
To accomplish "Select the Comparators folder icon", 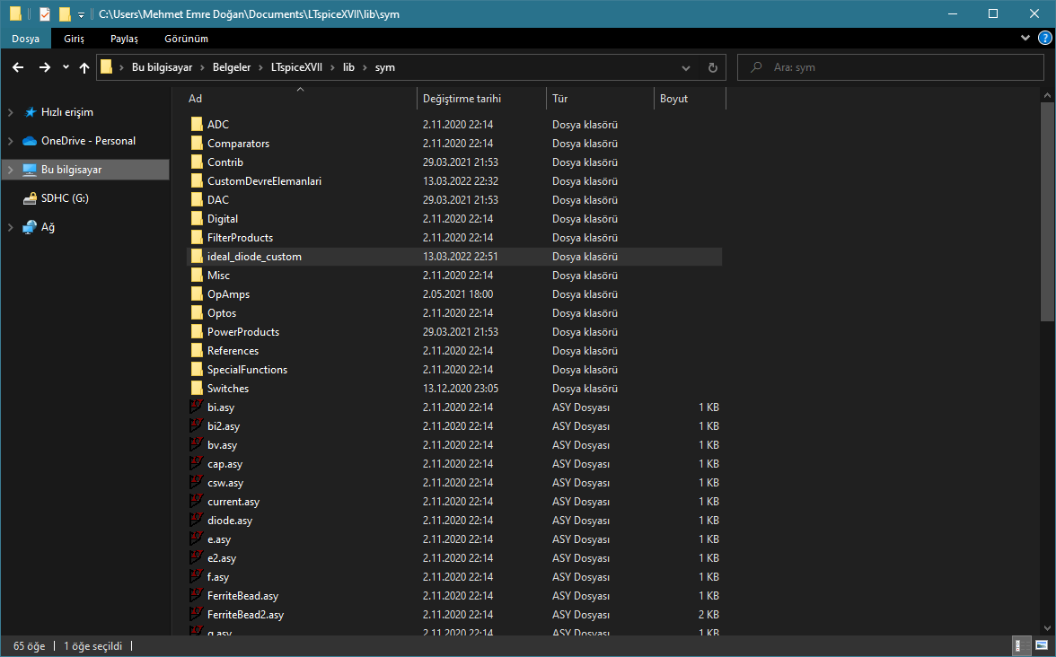I will tap(197, 144).
